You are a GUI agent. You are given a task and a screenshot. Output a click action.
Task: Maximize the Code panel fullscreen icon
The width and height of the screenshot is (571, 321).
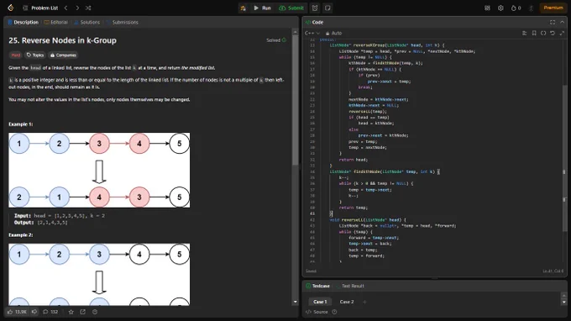(553, 22)
